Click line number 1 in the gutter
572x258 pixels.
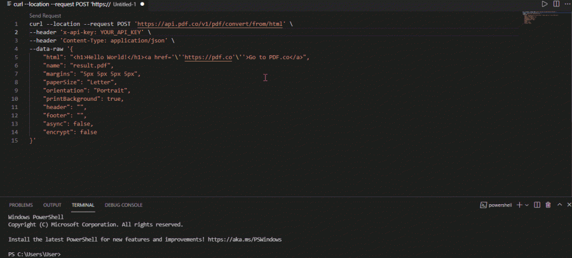pyautogui.click(x=16, y=24)
